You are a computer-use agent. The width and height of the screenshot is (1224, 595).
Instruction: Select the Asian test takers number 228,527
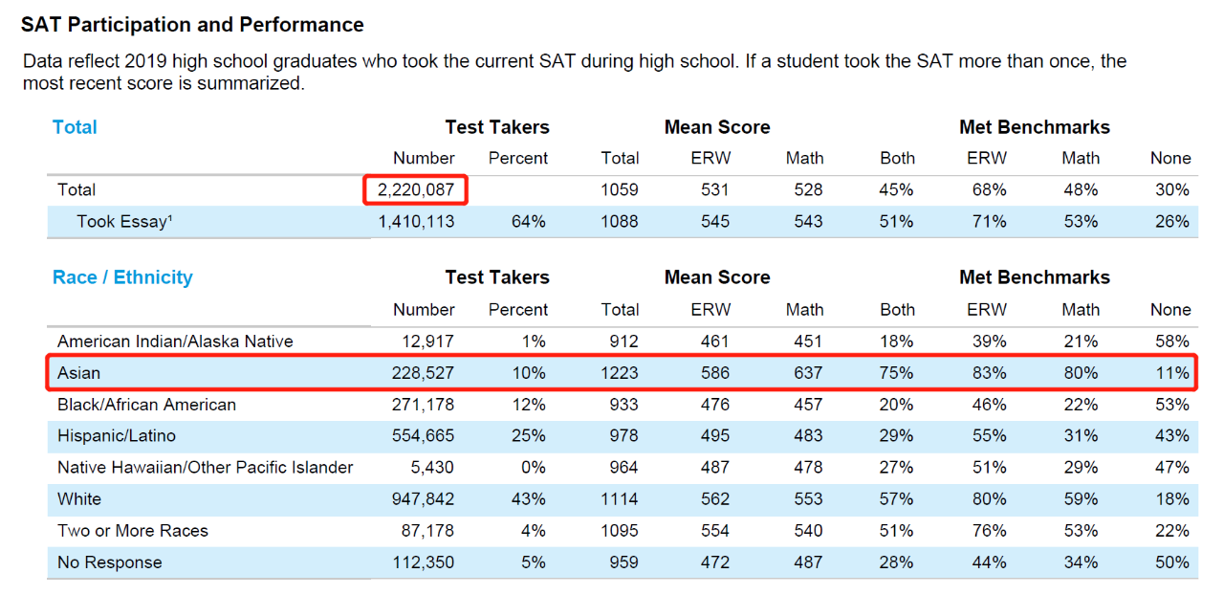424,373
